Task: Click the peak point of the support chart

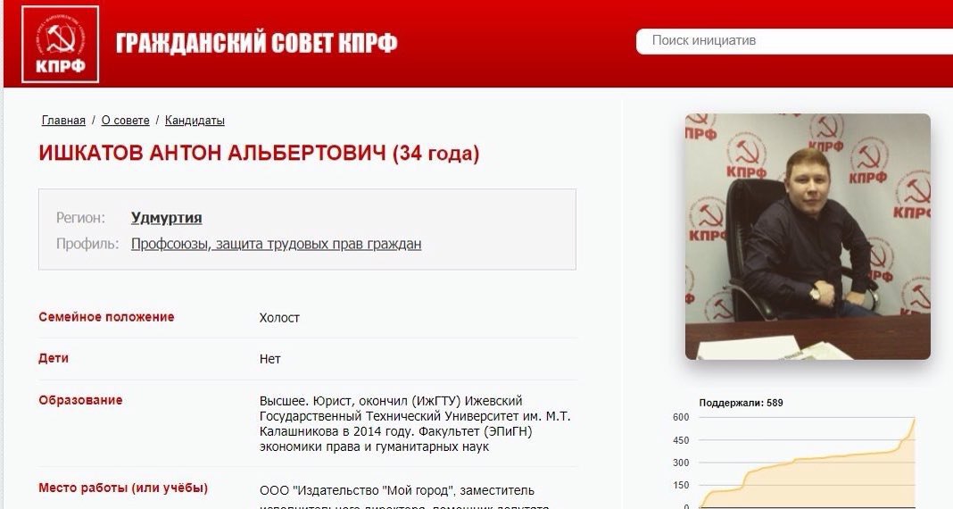Action: pyautogui.click(x=914, y=419)
